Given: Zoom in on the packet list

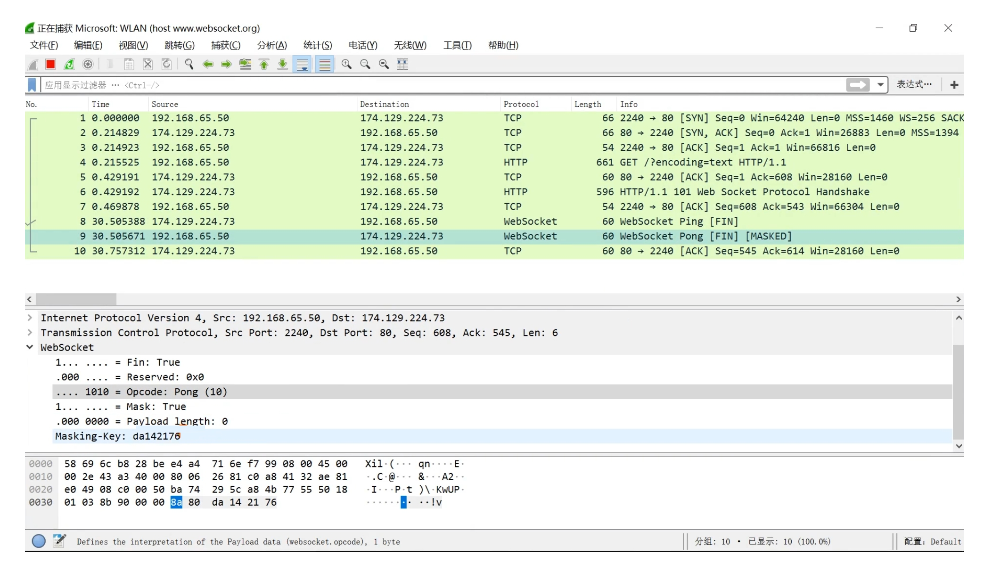Looking at the screenshot, I should click(346, 64).
